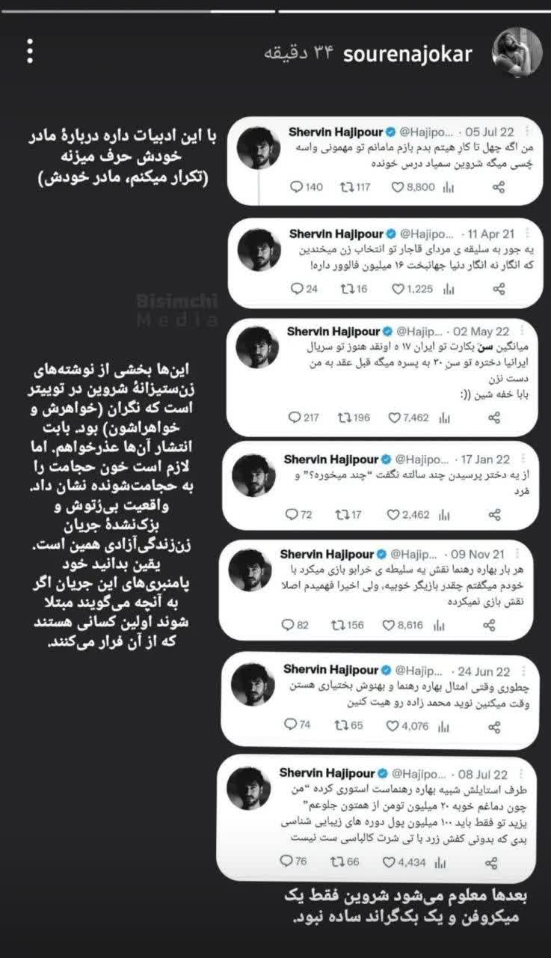Click the story progress bar at the top
Image resolution: width=551 pixels, height=958 pixels.
275,12
